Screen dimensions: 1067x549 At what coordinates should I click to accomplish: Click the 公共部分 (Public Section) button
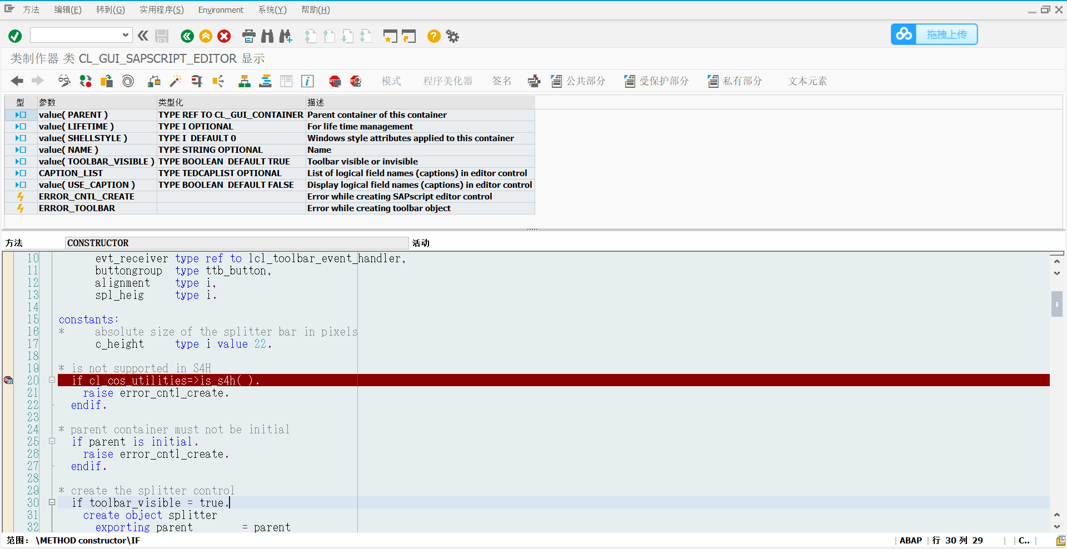pos(578,81)
